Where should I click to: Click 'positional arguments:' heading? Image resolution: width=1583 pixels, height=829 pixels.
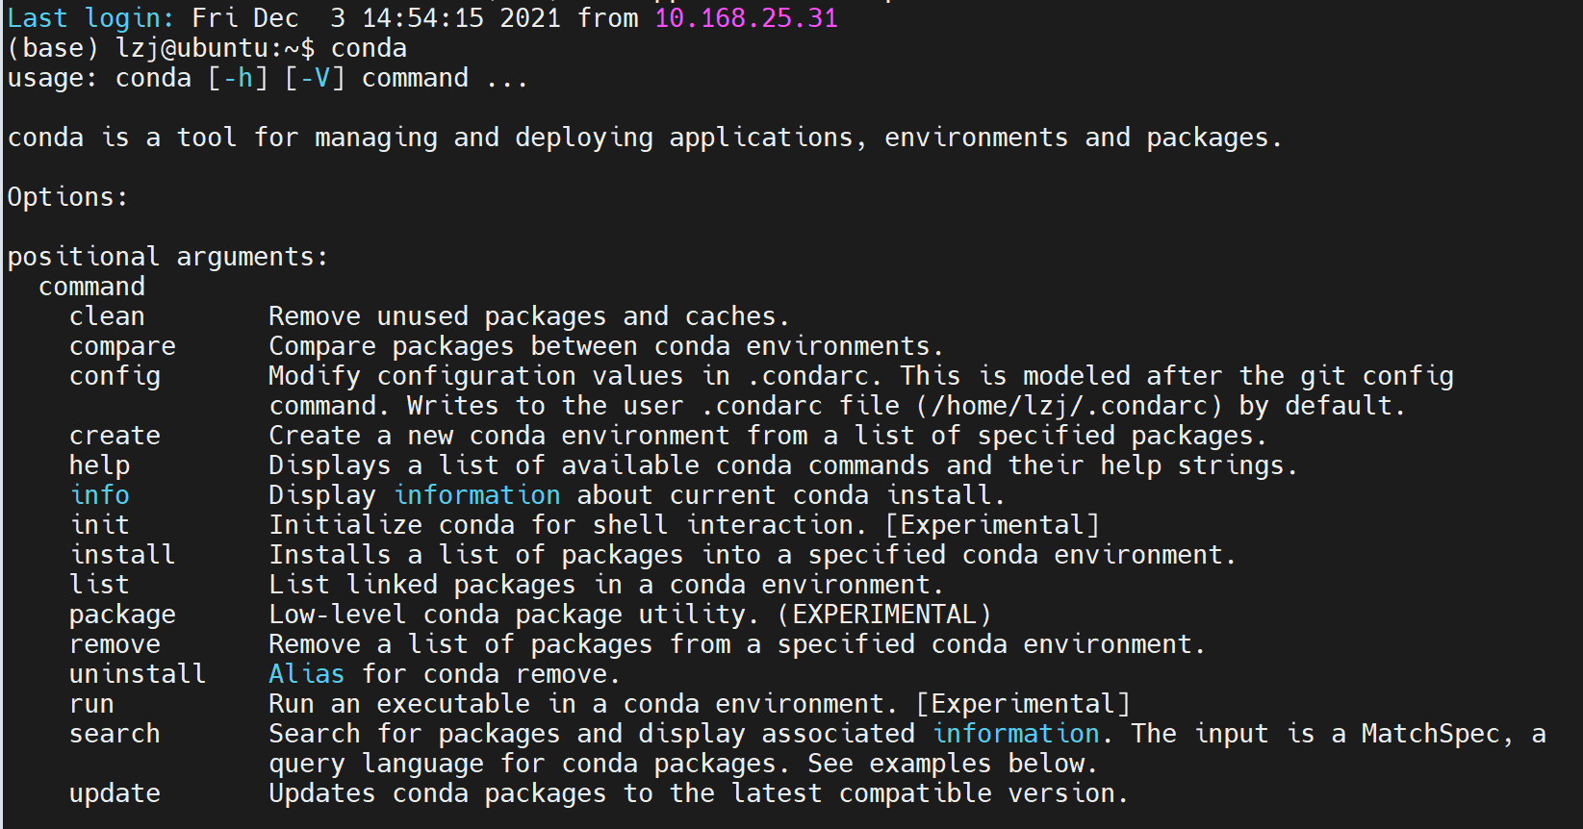point(167,257)
